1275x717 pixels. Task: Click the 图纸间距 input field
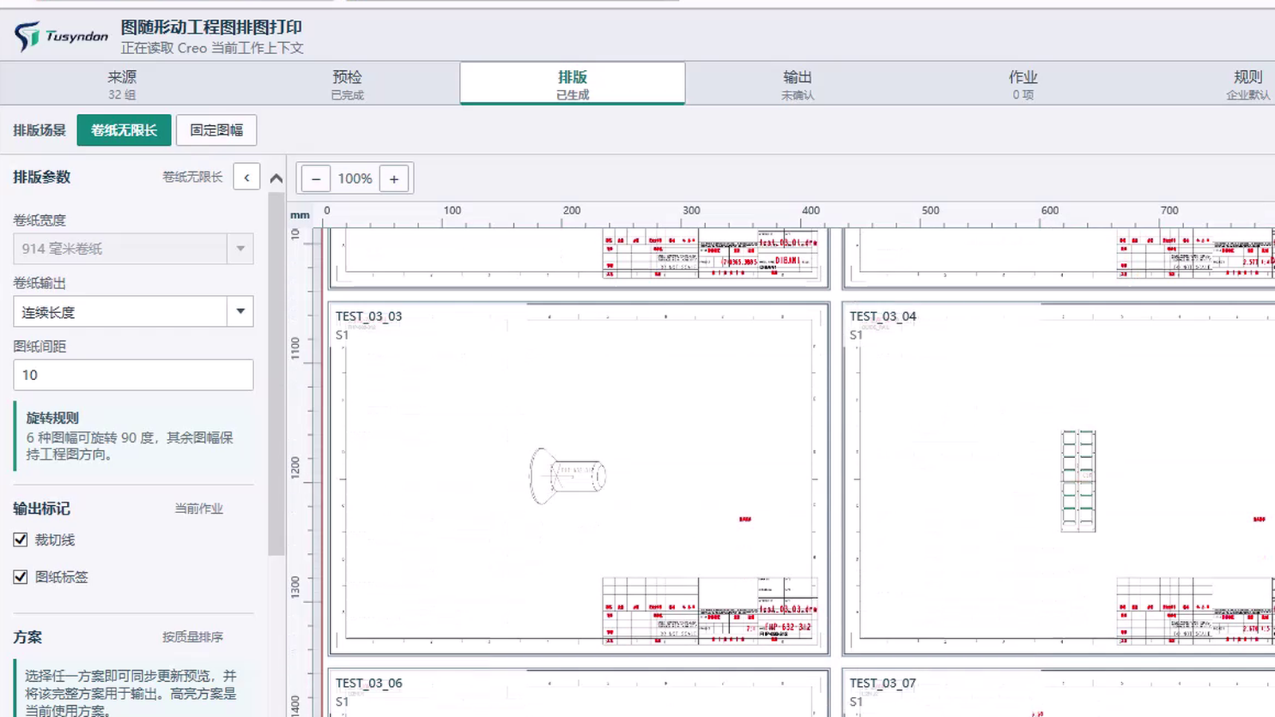click(x=133, y=375)
